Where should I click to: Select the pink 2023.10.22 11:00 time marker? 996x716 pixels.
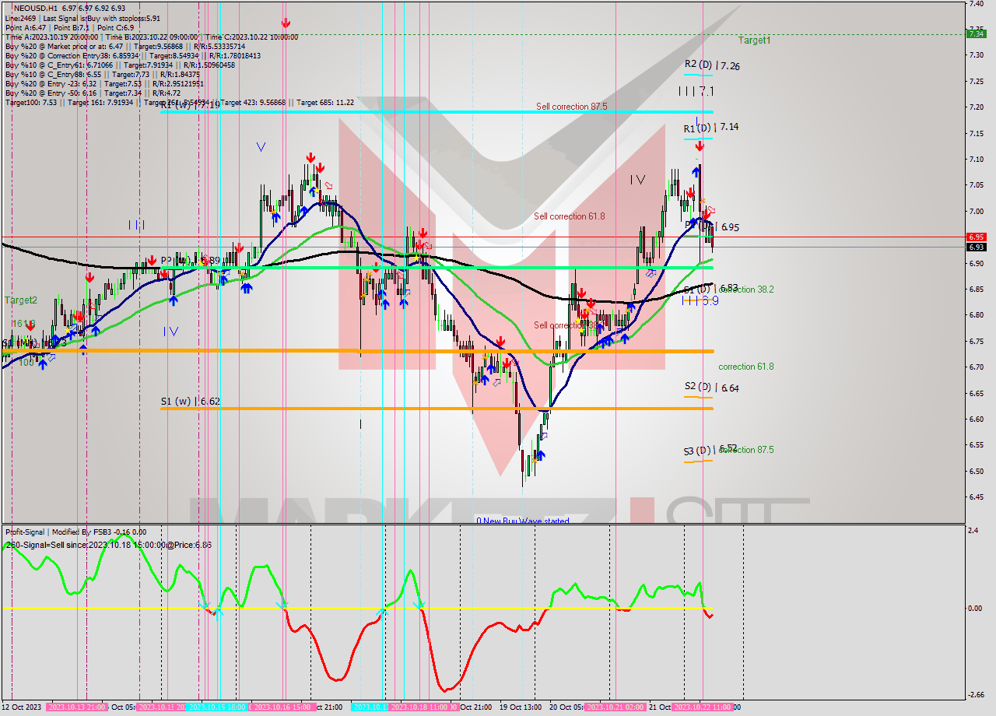coord(703,707)
